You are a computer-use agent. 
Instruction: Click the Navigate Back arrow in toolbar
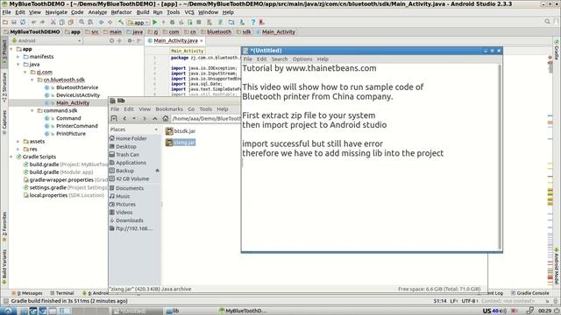pos(102,22)
